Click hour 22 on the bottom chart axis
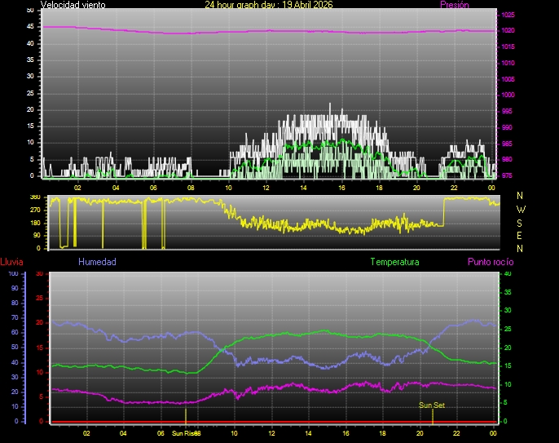Screen dimensions: 559x443 [457, 433]
